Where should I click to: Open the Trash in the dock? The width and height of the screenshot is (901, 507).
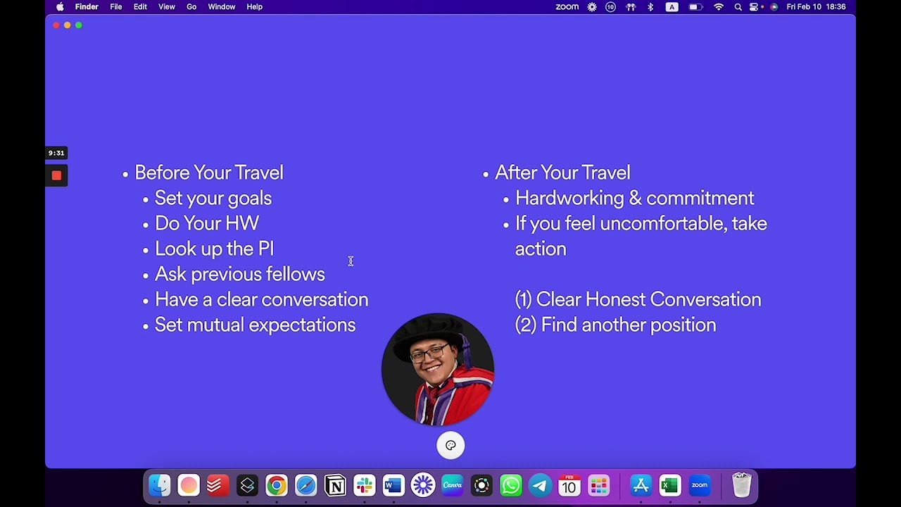[x=742, y=485]
